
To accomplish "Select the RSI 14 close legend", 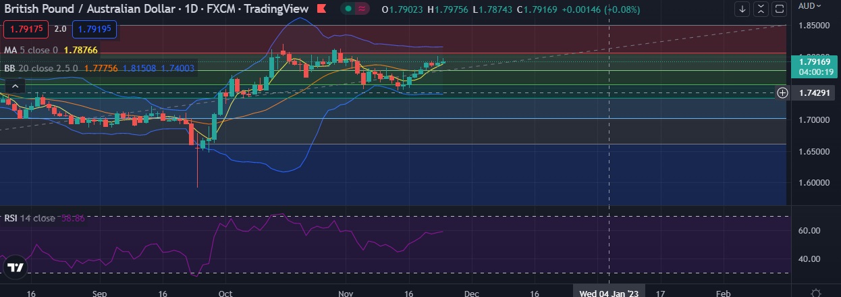I will pos(30,218).
